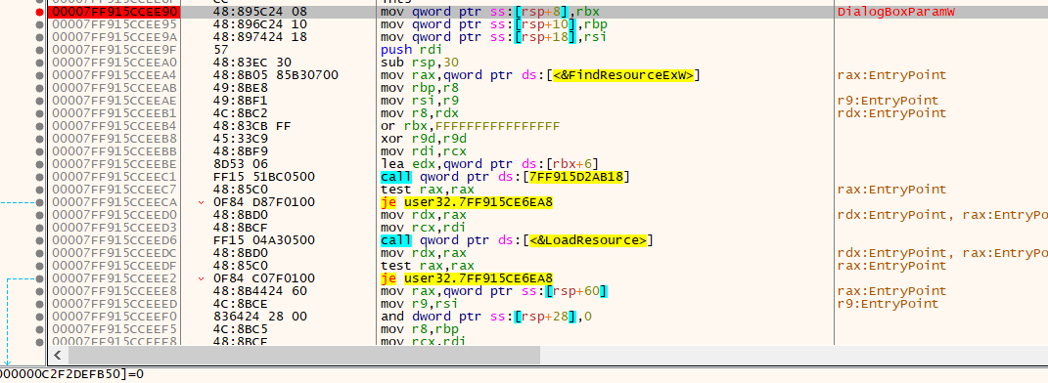This screenshot has height=383, width=1048.
Task: Select address cell 00007FF915CCEEC7
Action: [114, 190]
